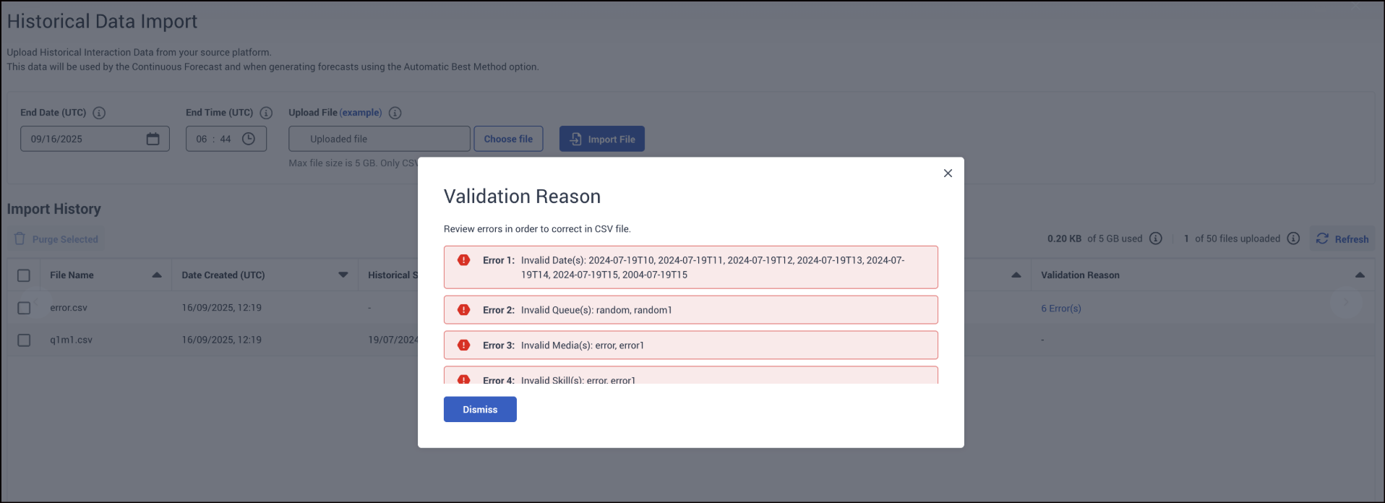1385x503 pixels.
Task: Show info for End Time (UTC)
Action: pyautogui.click(x=266, y=113)
